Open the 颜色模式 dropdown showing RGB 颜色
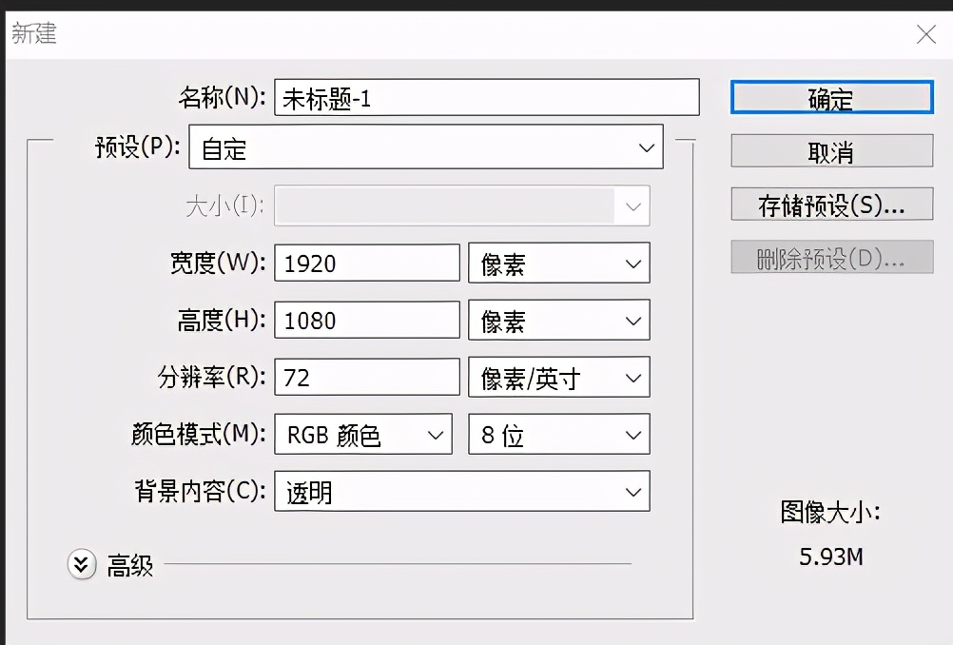The width and height of the screenshot is (953, 645). pyautogui.click(x=362, y=434)
